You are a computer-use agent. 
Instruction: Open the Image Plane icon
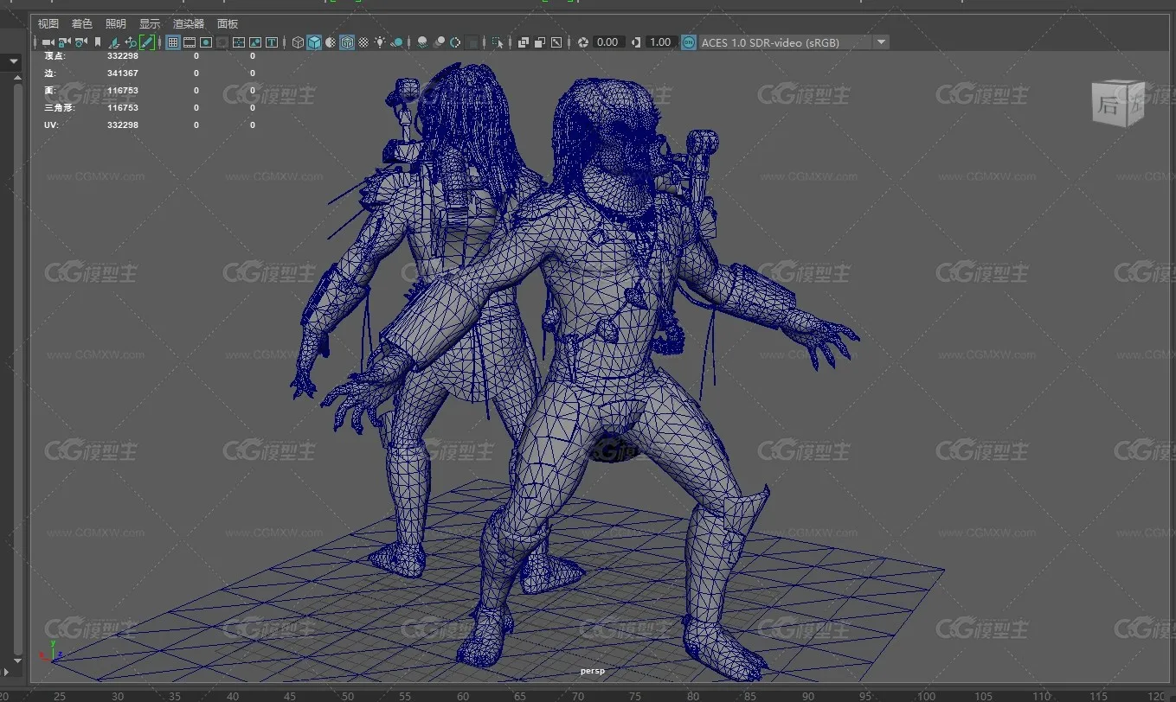pyautogui.click(x=114, y=42)
